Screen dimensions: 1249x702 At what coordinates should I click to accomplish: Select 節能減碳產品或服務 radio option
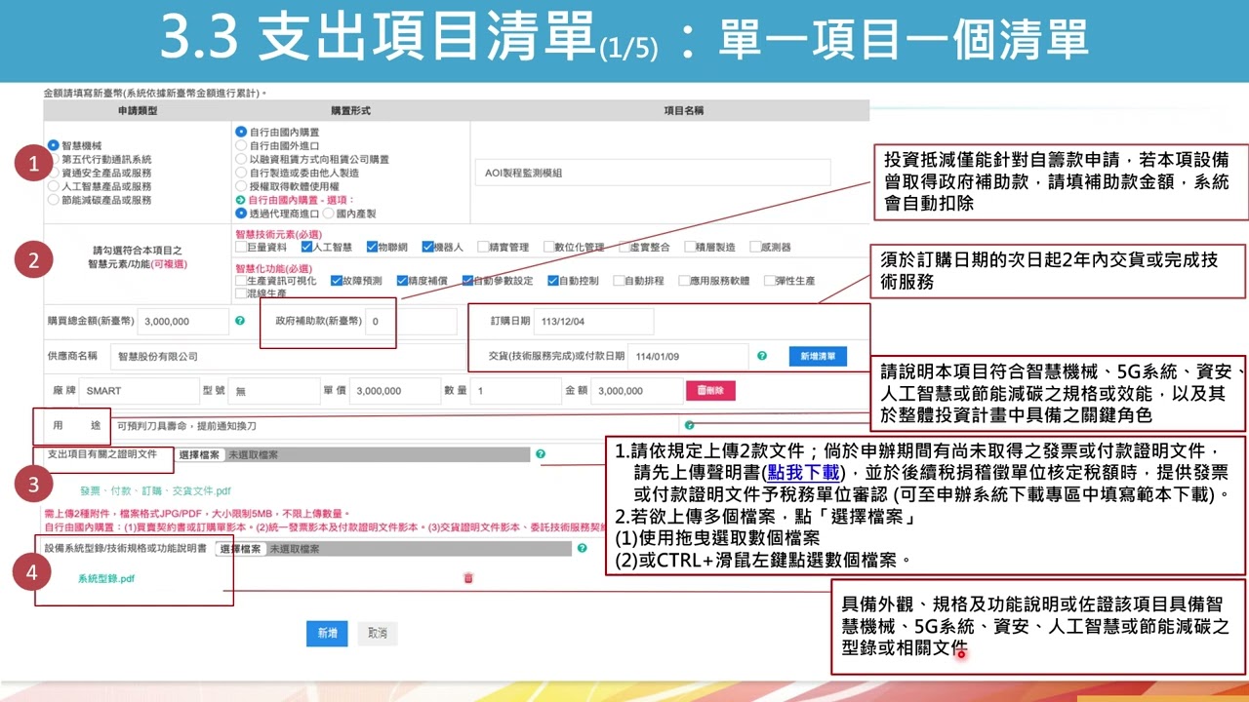tap(53, 200)
